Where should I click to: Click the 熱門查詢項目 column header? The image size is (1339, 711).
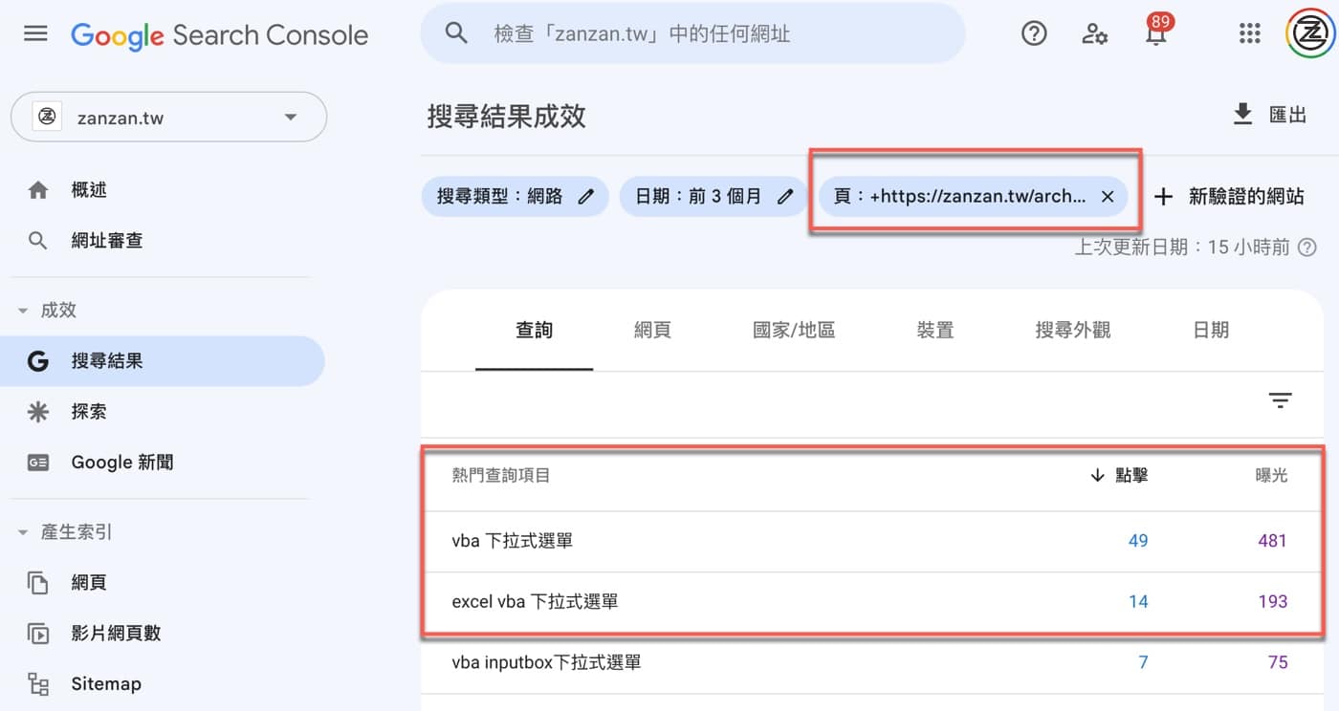point(501,475)
